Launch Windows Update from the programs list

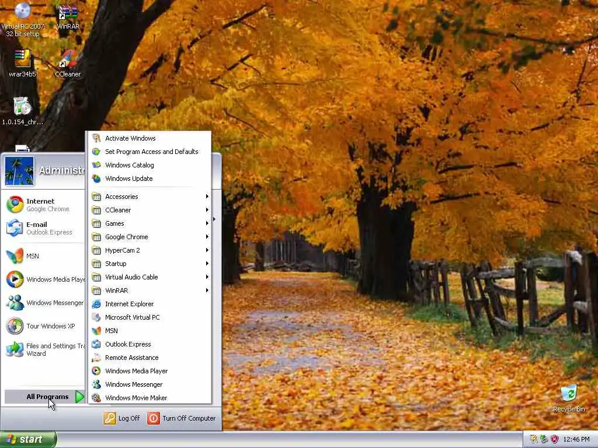pos(150,178)
